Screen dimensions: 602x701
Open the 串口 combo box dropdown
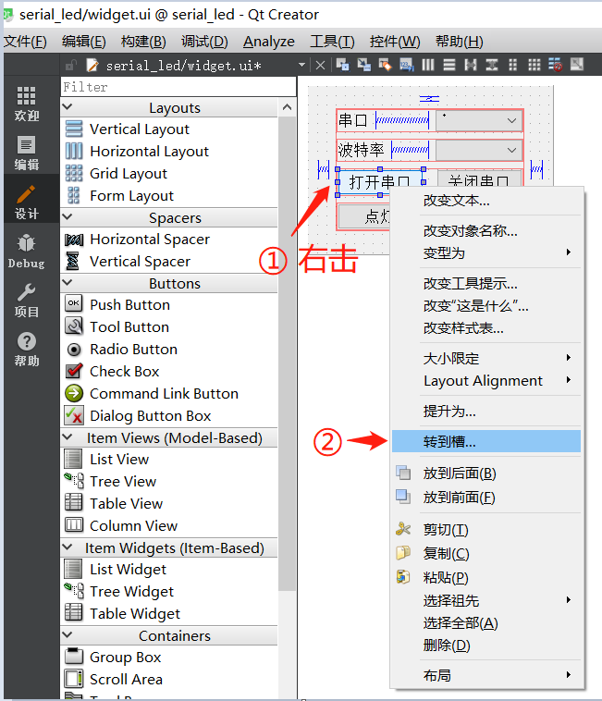(511, 121)
